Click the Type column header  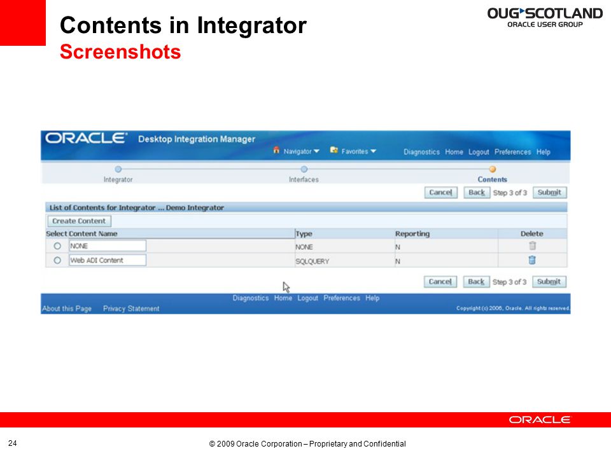tap(304, 233)
